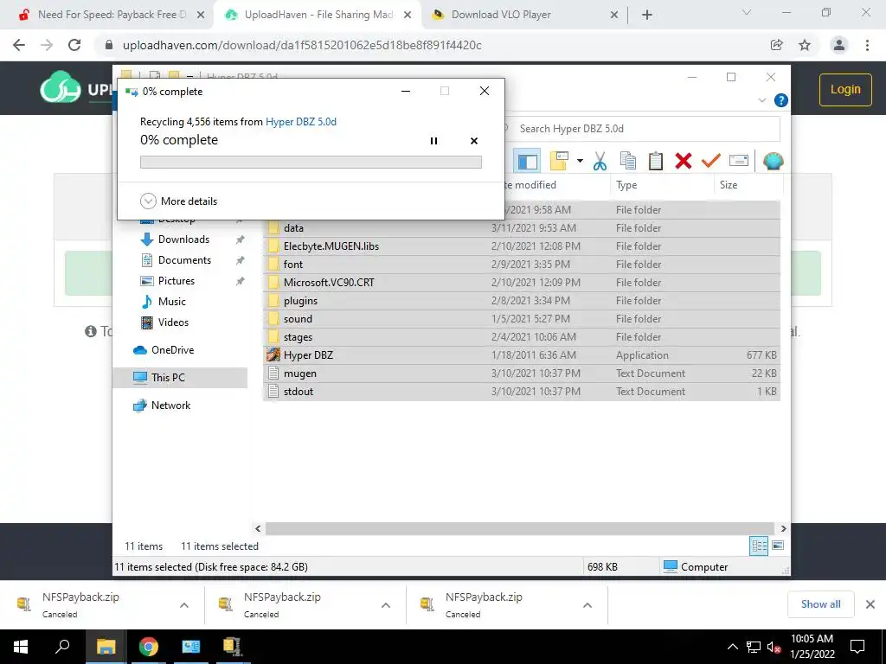Click the orange checkmark Properties icon
886x664 pixels.
coord(711,162)
